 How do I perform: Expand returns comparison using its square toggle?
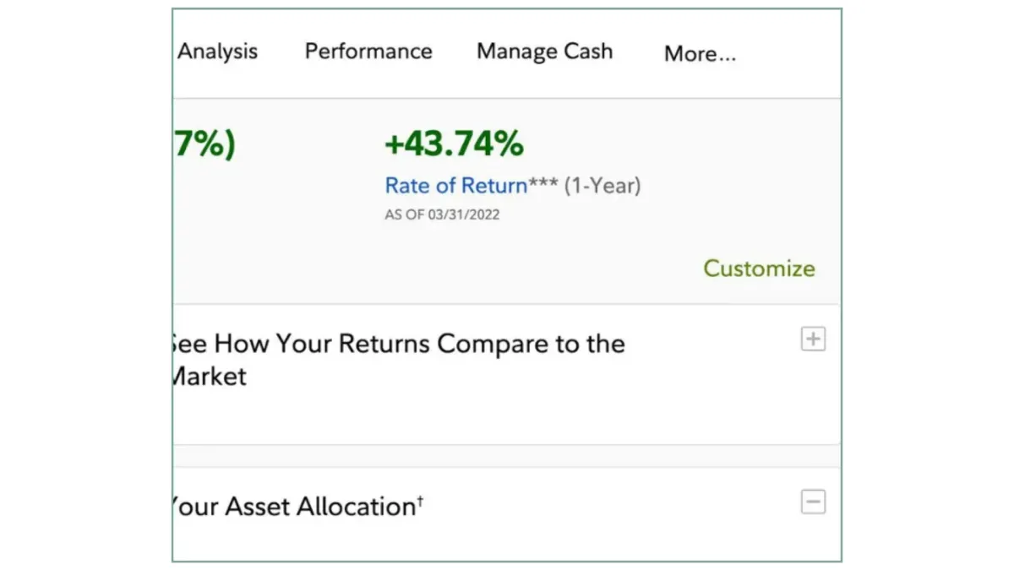[x=812, y=339]
